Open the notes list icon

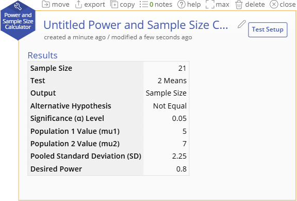point(143,4)
